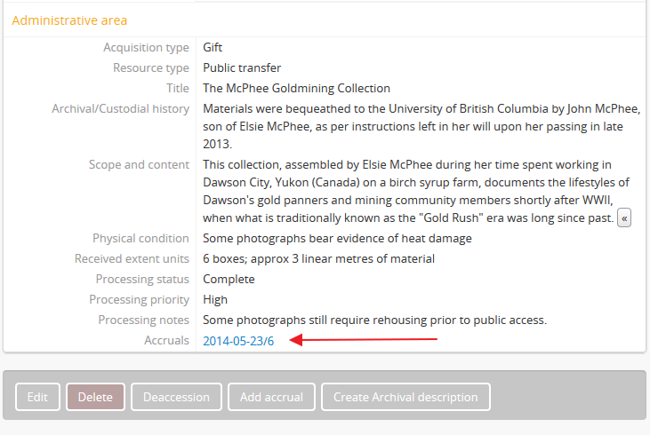Toggle the Administrative area section header
The width and height of the screenshot is (650, 435).
(x=69, y=20)
